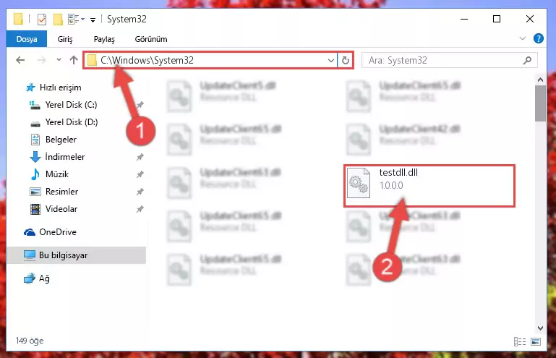The image size is (556, 358).
Task: Expand the ribbon chevron
Action: (x=522, y=38)
